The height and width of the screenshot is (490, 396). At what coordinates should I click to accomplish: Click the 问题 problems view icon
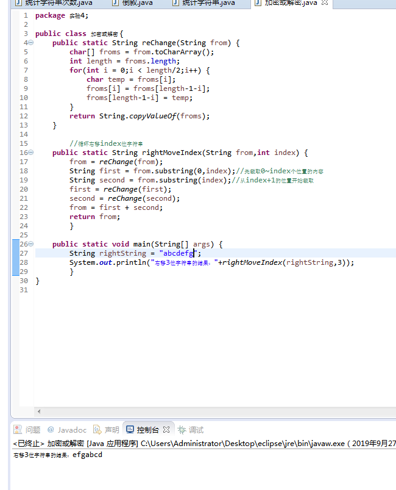pyautogui.click(x=18, y=430)
